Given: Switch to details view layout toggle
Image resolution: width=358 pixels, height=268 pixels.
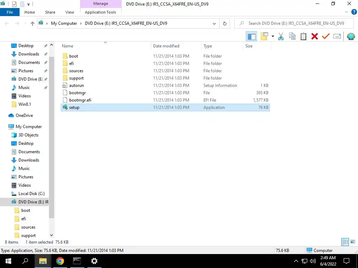Looking at the screenshot, I should click(x=345, y=242).
